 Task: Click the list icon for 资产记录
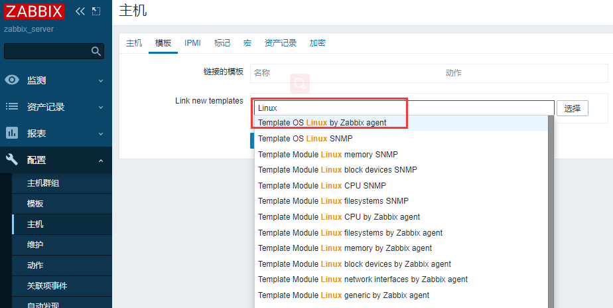point(12,106)
